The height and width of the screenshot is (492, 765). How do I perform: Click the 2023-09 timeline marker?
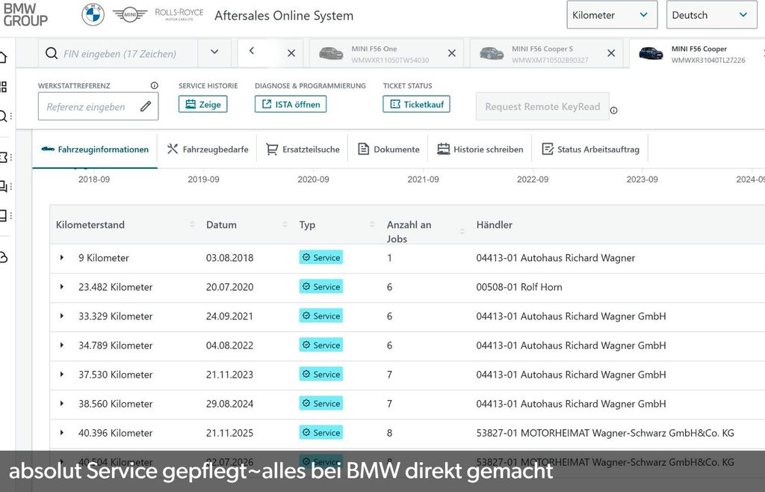click(642, 179)
